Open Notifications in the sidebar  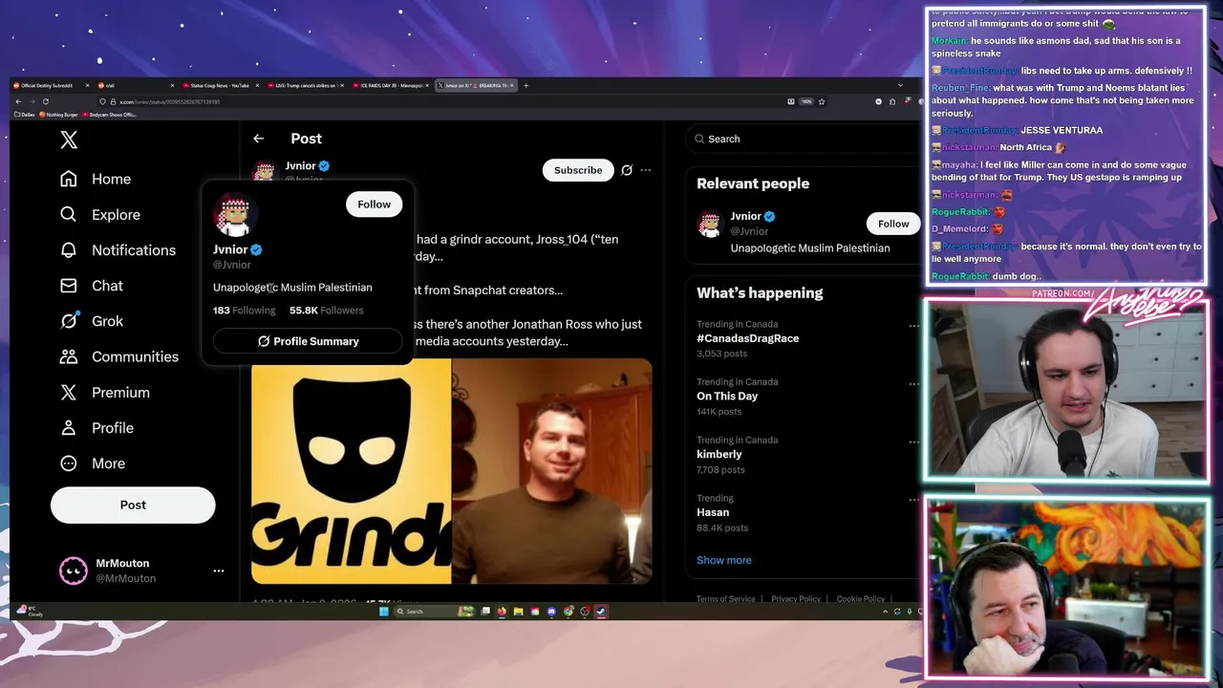(118, 250)
